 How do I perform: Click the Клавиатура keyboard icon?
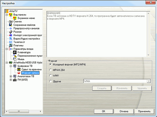point(15,52)
